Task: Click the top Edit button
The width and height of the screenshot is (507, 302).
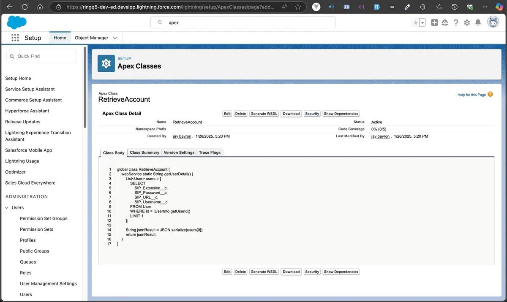Action: click(227, 114)
